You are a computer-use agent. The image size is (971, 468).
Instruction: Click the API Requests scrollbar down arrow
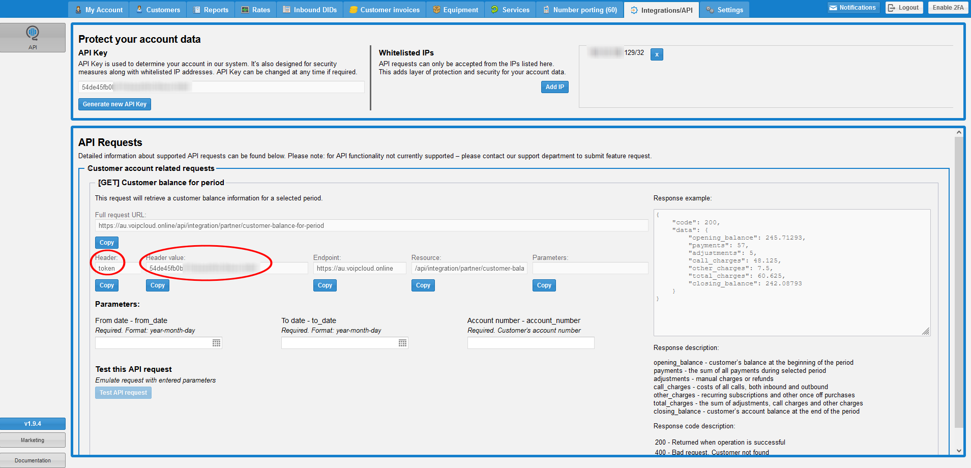[959, 450]
